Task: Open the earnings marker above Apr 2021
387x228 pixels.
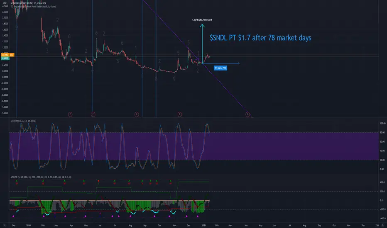Action: [247, 114]
